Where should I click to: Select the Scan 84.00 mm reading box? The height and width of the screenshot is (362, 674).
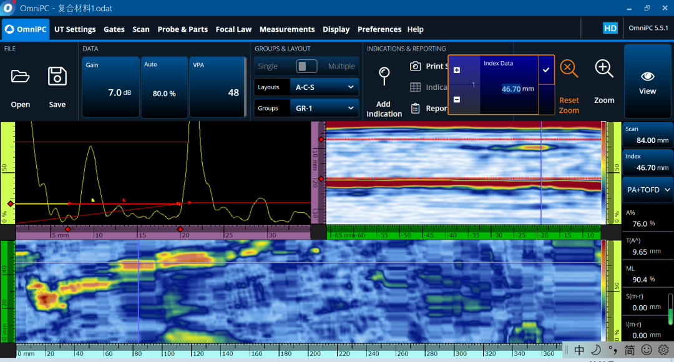(x=648, y=135)
